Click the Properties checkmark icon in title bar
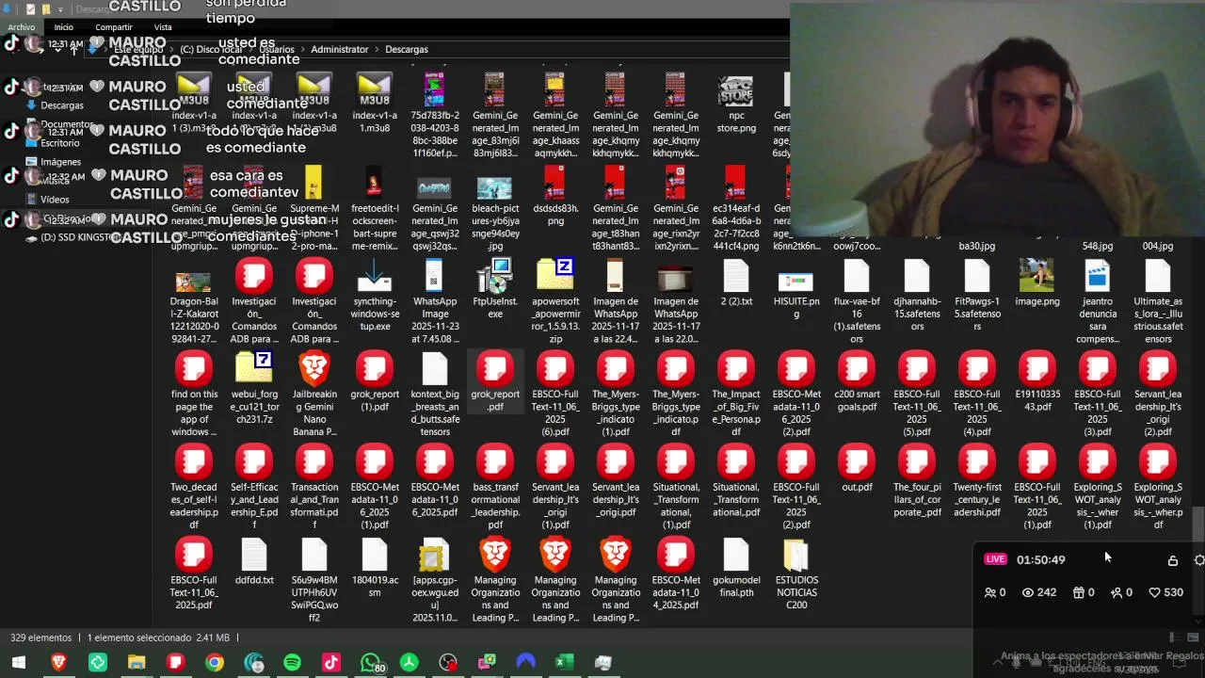 pos(30,9)
